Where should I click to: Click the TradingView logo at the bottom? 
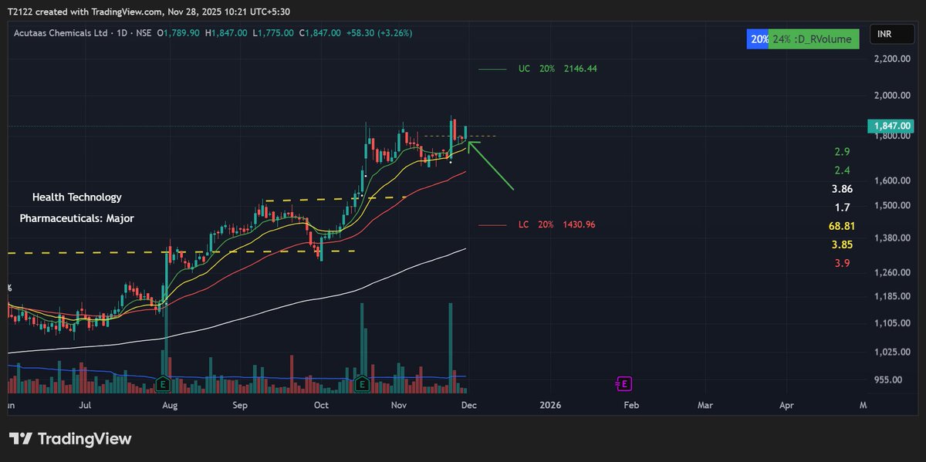[x=70, y=439]
